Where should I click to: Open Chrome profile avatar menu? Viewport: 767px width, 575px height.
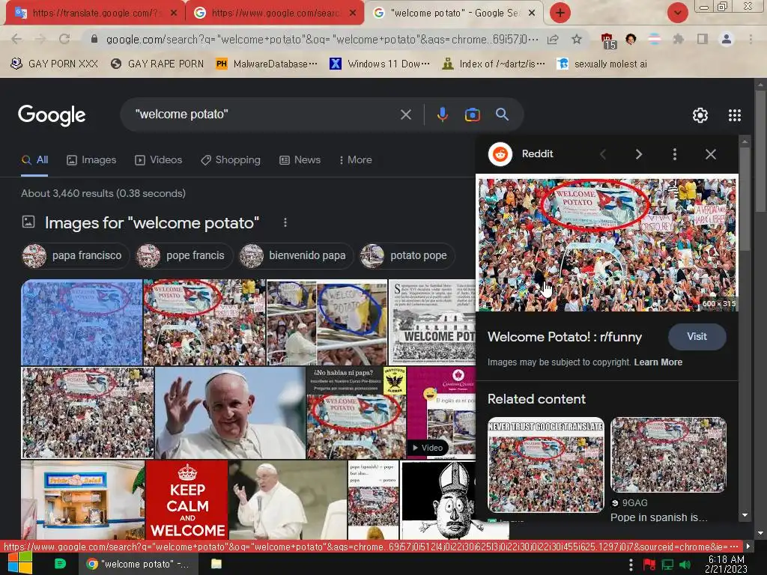coord(727,39)
